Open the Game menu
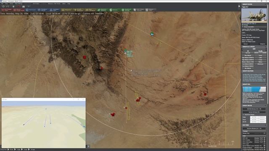 11,4
